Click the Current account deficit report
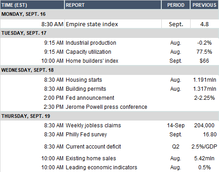 [93, 147]
